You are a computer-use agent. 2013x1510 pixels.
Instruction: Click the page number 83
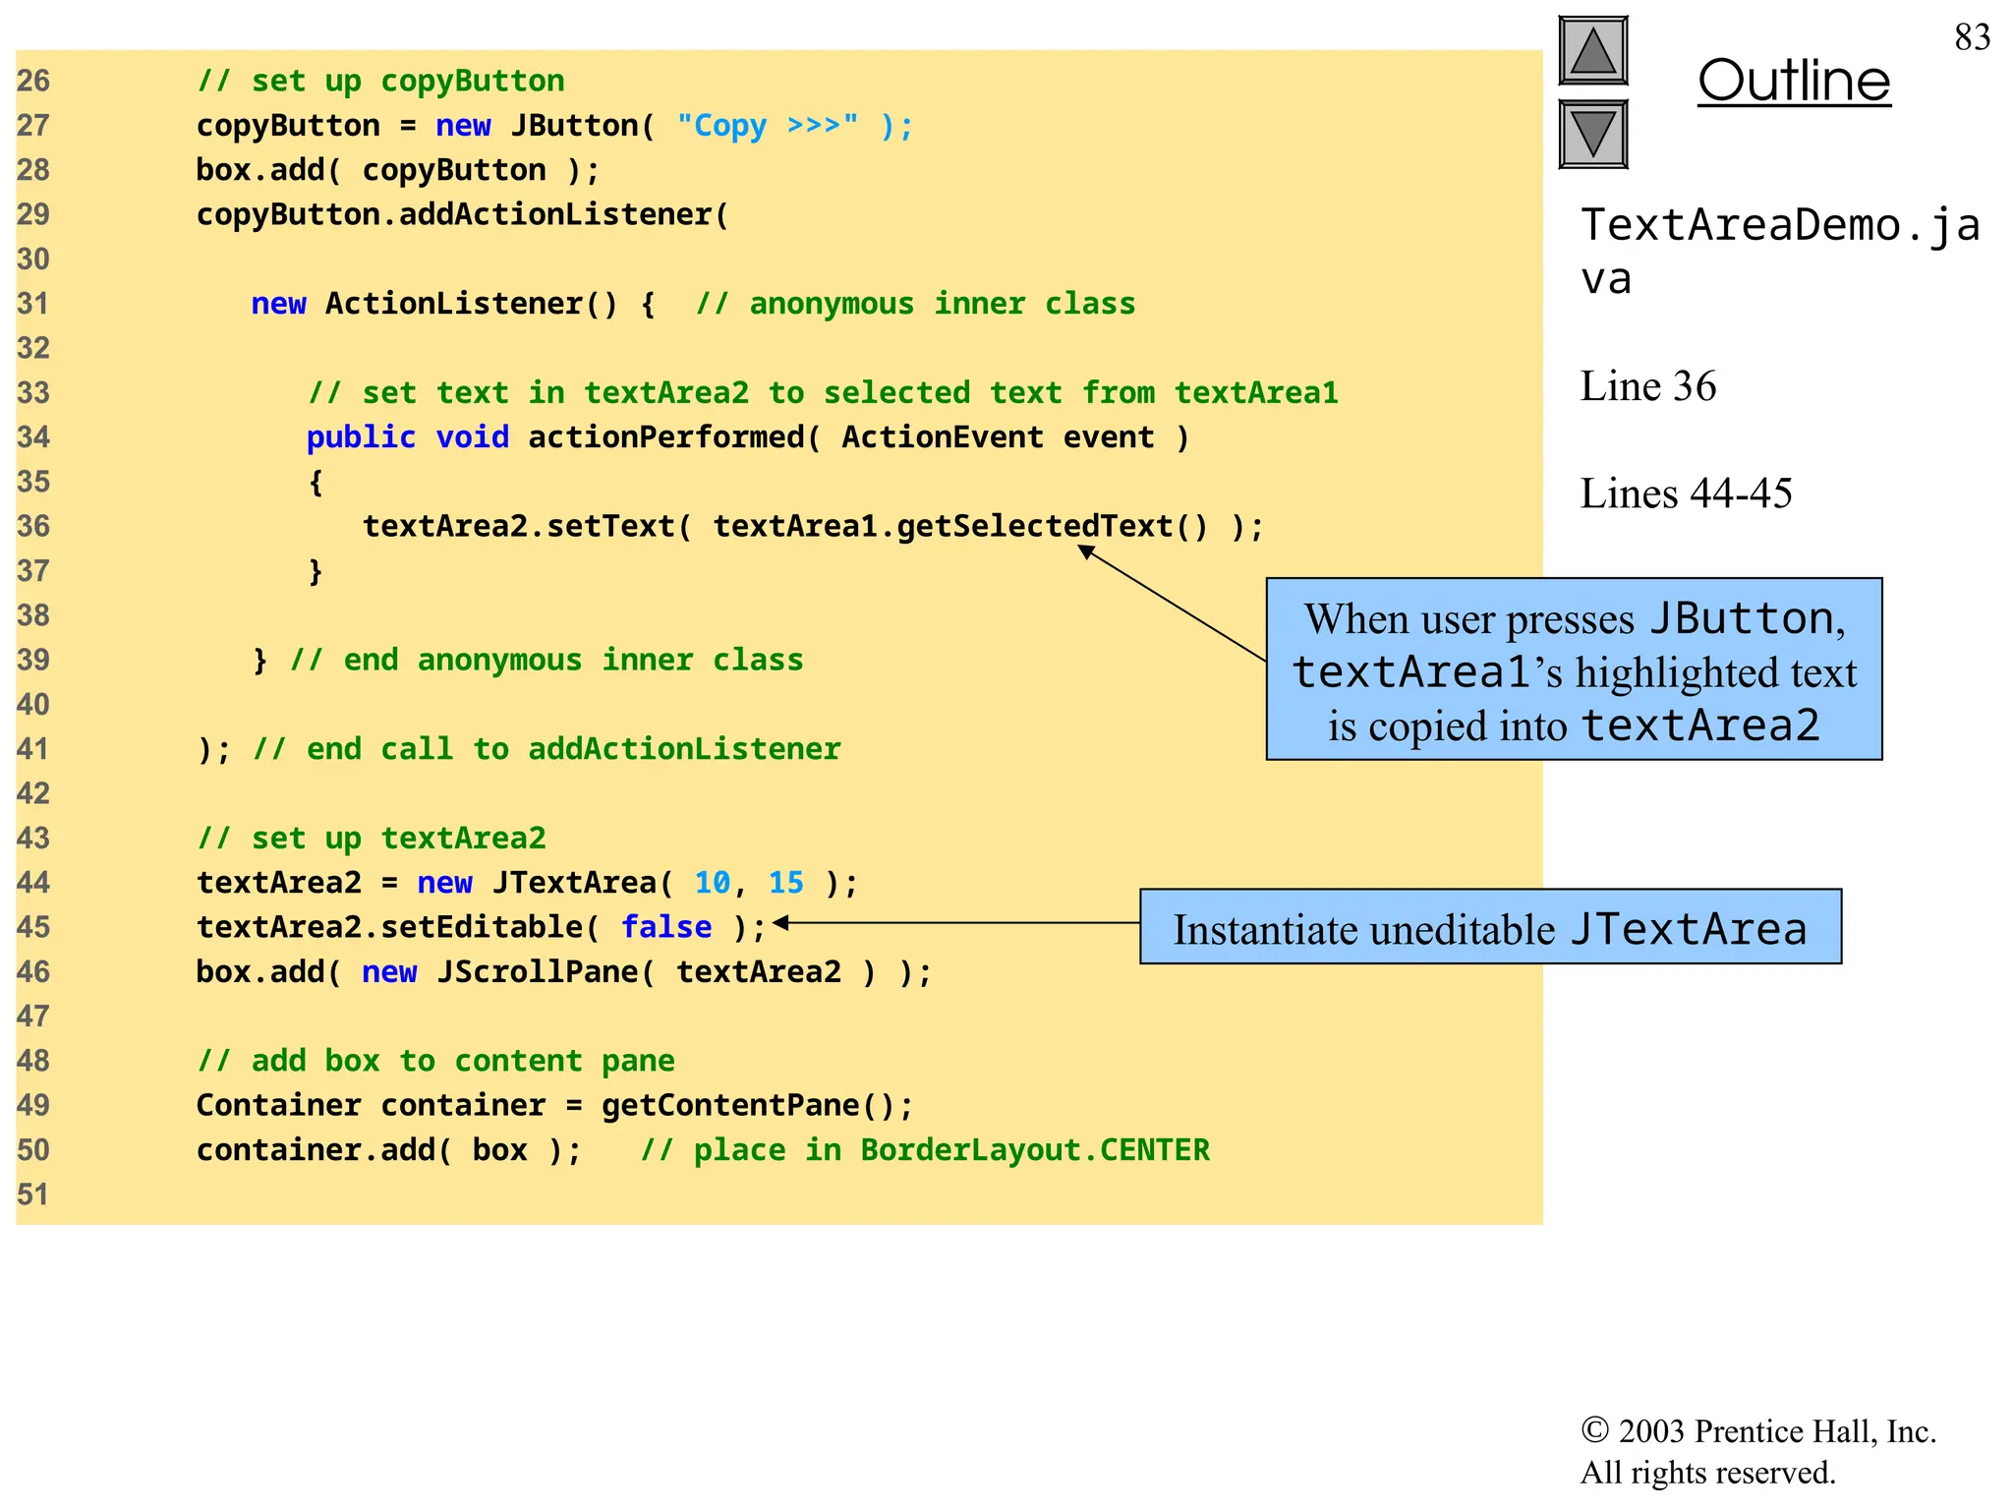[1972, 37]
